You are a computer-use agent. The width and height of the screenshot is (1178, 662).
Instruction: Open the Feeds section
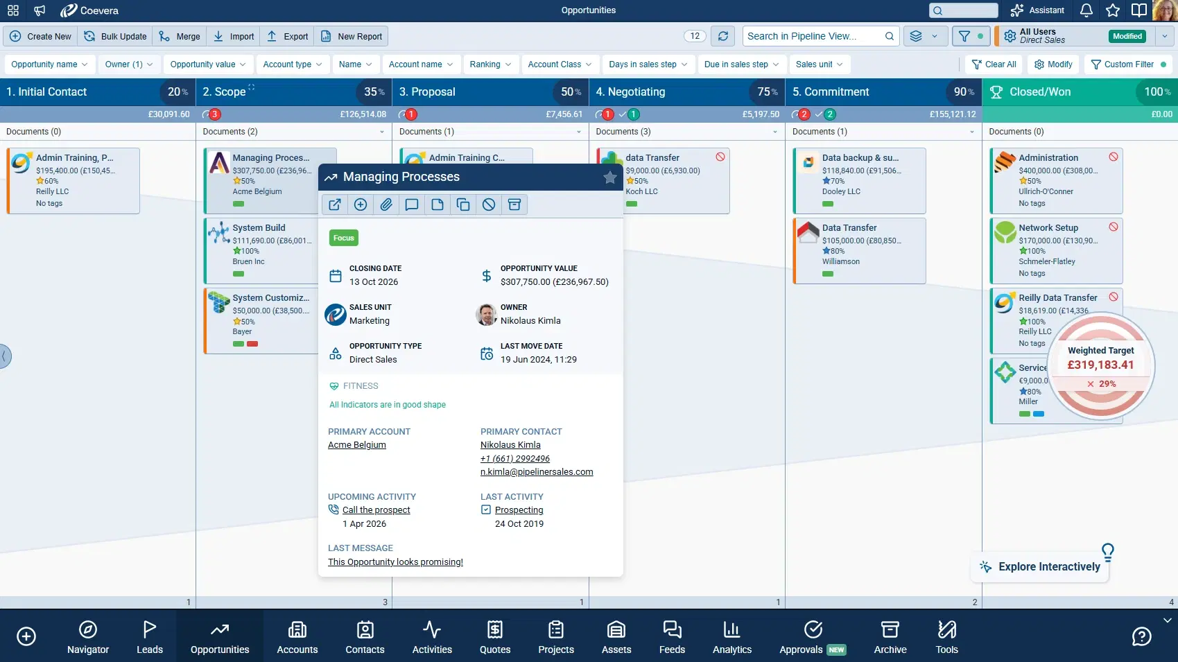pos(670,635)
